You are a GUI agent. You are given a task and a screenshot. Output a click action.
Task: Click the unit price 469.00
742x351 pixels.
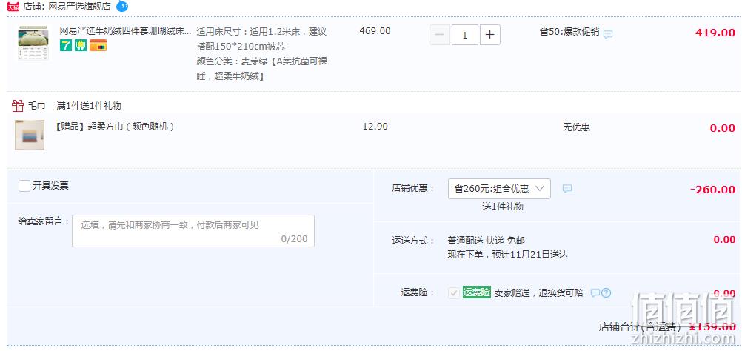pos(375,31)
